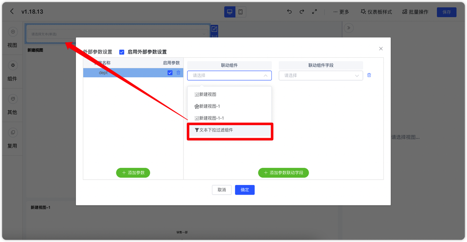The height and width of the screenshot is (242, 467).
Task: Click 取消 to cancel the dialog
Action: coord(222,190)
